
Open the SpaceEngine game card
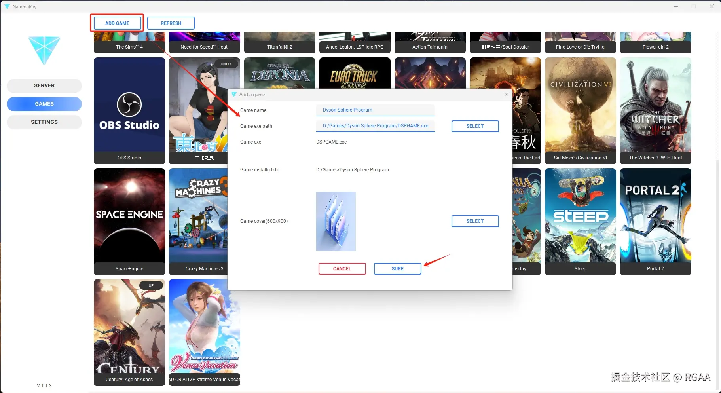click(129, 222)
